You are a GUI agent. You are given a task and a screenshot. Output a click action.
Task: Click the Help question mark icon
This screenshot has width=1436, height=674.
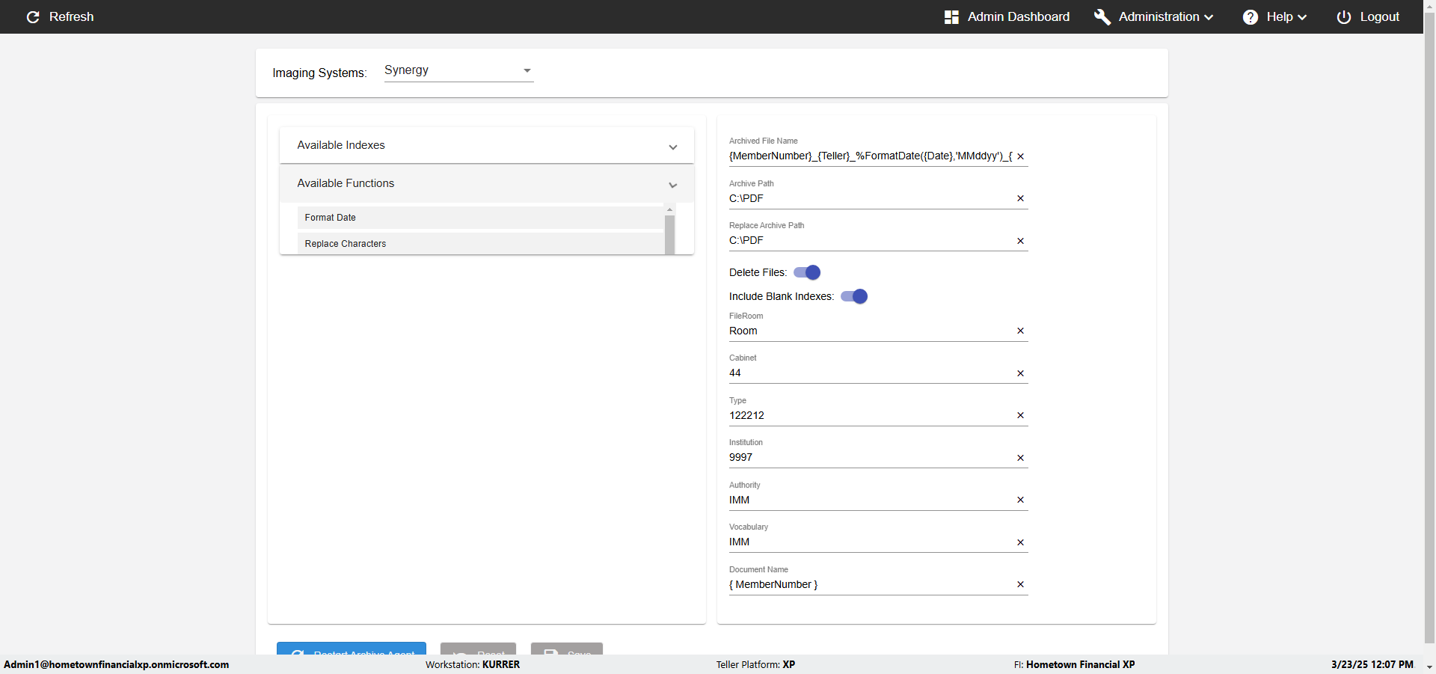pyautogui.click(x=1251, y=17)
